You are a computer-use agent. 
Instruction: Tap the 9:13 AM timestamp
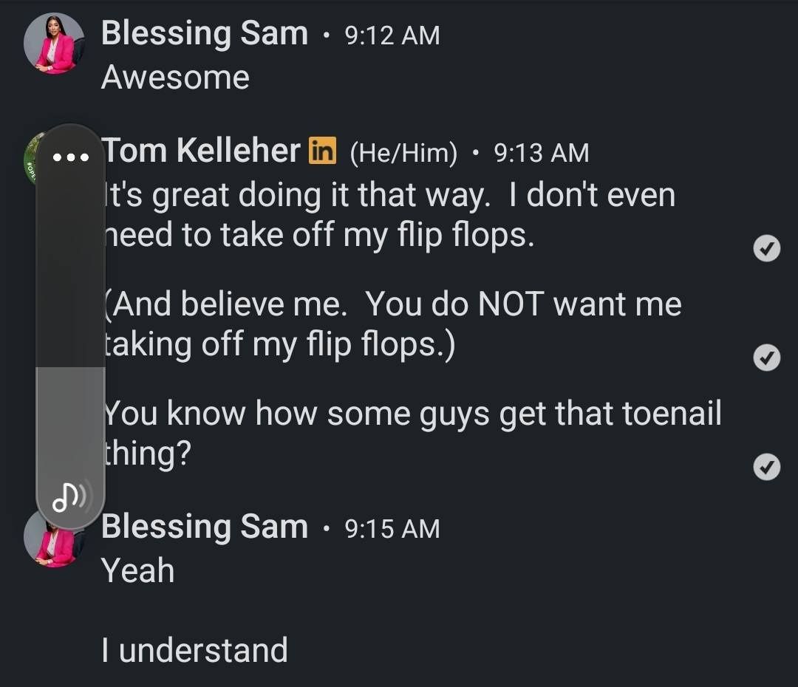(542, 153)
